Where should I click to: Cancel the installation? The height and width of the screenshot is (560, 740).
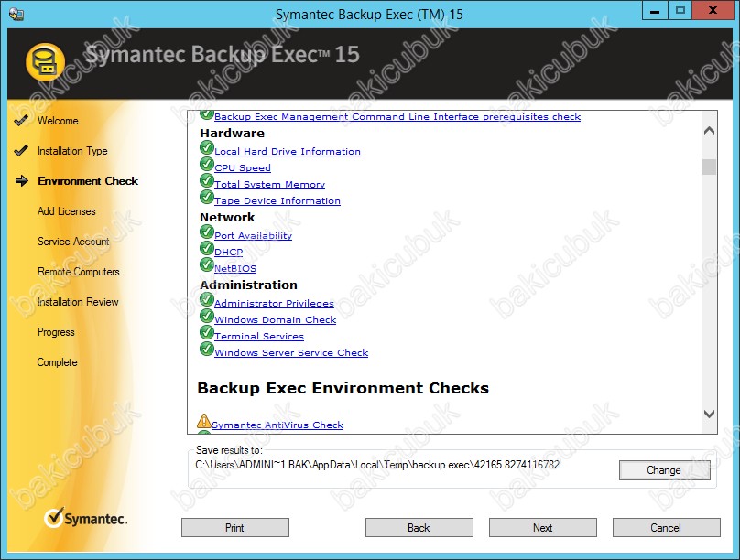click(x=667, y=527)
